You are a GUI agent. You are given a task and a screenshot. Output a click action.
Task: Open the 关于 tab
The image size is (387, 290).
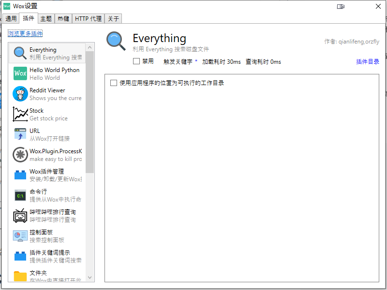(113, 19)
